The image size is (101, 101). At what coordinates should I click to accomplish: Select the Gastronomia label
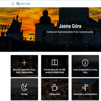tap(55, 94)
